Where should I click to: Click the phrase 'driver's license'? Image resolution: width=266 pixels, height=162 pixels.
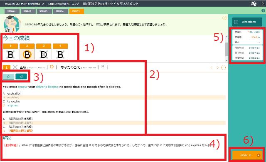coord(47,87)
